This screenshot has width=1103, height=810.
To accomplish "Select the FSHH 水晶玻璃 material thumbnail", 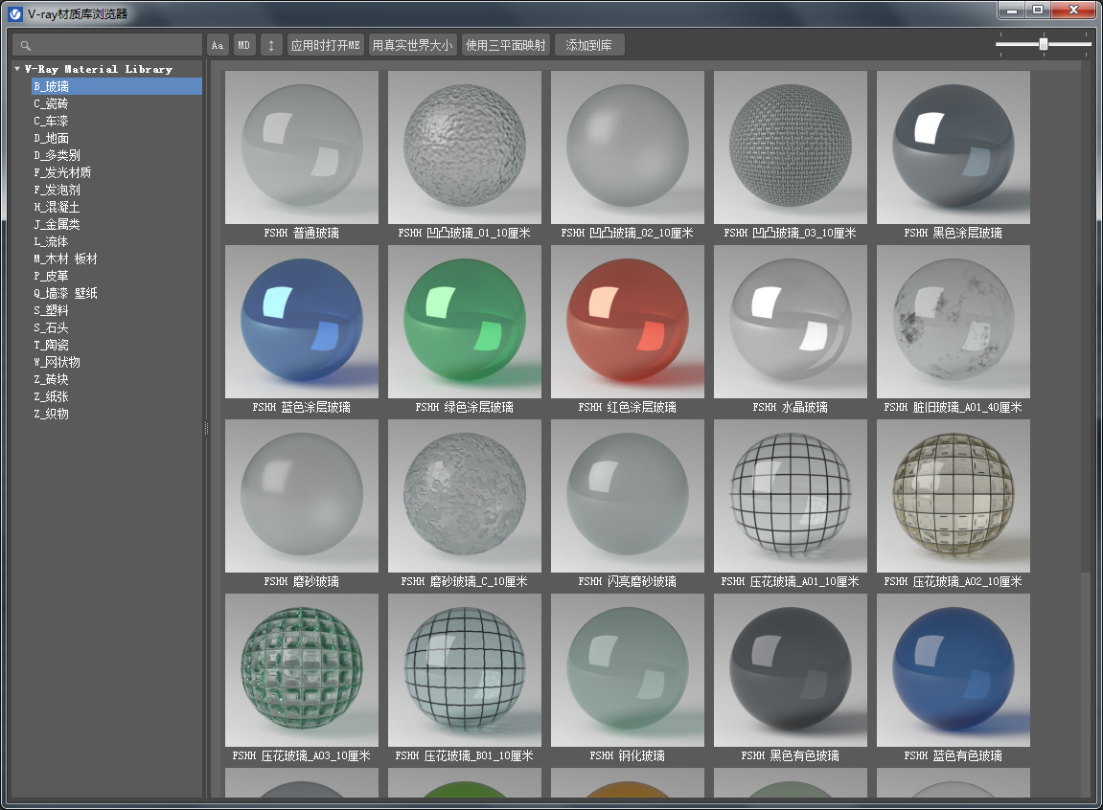I will pyautogui.click(x=790, y=322).
